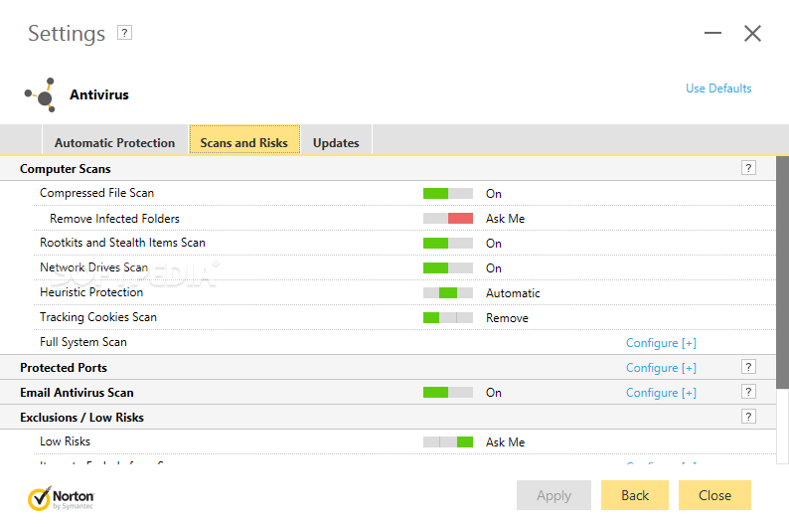
Task: Click the Apply button
Action: pyautogui.click(x=553, y=495)
